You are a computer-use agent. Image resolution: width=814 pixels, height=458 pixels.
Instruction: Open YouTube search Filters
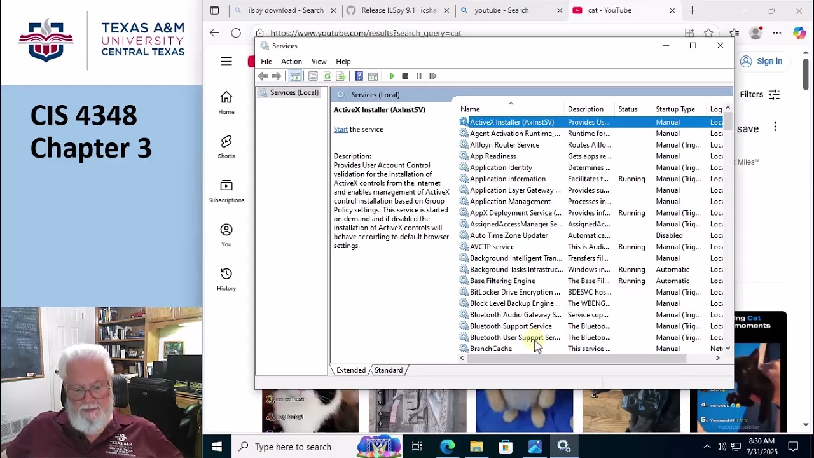pyautogui.click(x=760, y=95)
